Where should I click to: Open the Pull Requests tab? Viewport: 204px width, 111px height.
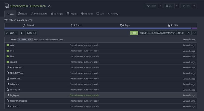click(39, 14)
